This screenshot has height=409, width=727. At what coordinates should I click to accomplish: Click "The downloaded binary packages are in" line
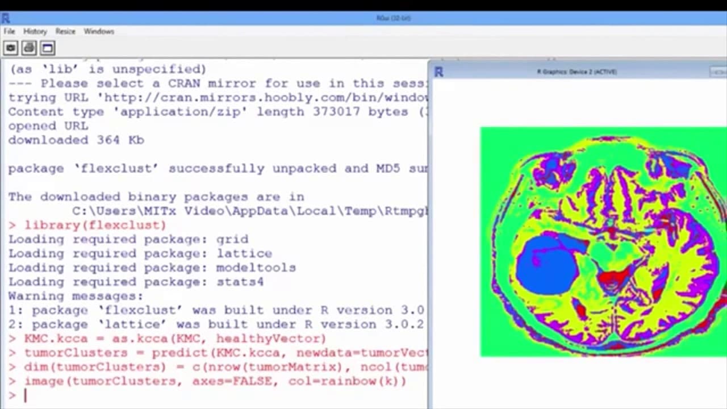point(156,197)
